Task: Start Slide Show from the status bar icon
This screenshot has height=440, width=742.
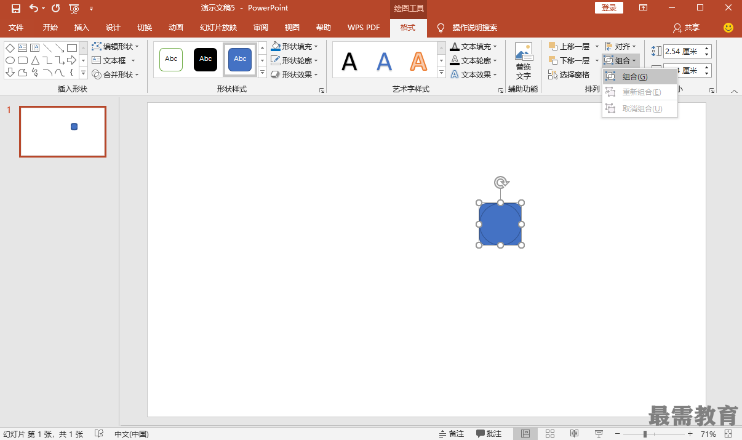Action: (599, 434)
